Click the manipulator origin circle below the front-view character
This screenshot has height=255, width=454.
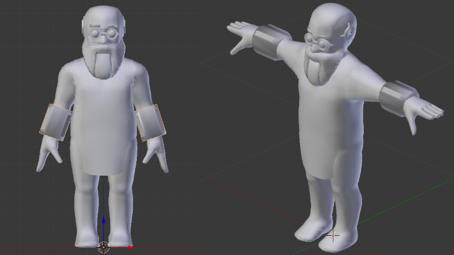[x=104, y=248]
